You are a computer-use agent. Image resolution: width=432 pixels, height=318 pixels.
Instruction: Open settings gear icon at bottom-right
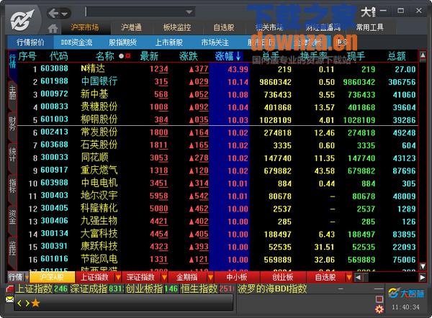(379, 309)
